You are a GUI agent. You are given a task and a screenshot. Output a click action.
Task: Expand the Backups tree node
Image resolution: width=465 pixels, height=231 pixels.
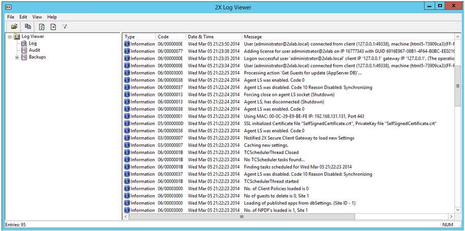pyautogui.click(x=17, y=57)
